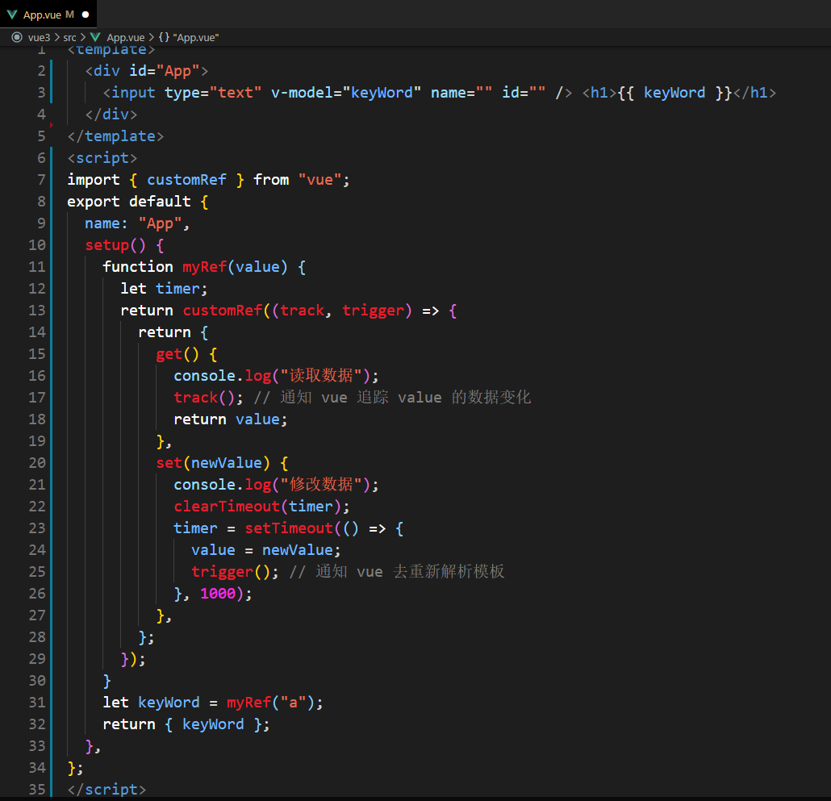Click line number 31 in gutter
Viewport: 831px width, 801px height.
[37, 702]
